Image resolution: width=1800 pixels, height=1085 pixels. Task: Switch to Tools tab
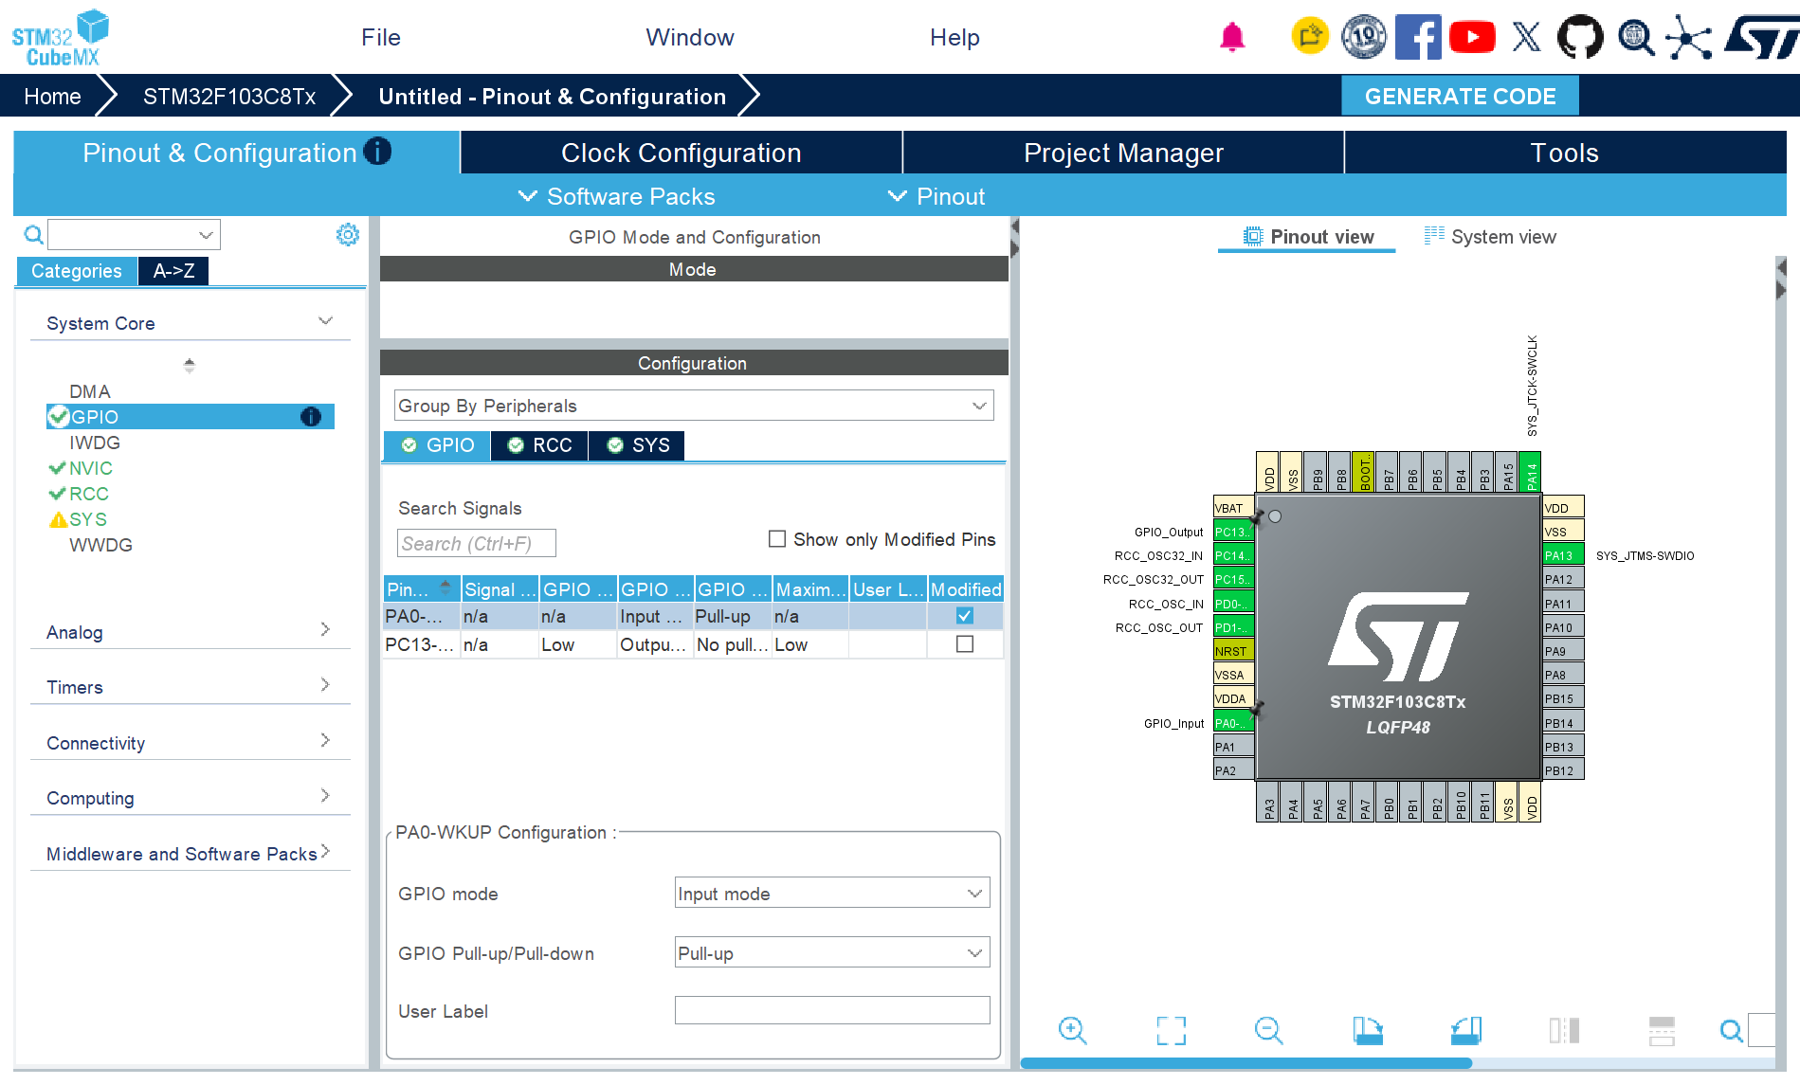(x=1565, y=153)
